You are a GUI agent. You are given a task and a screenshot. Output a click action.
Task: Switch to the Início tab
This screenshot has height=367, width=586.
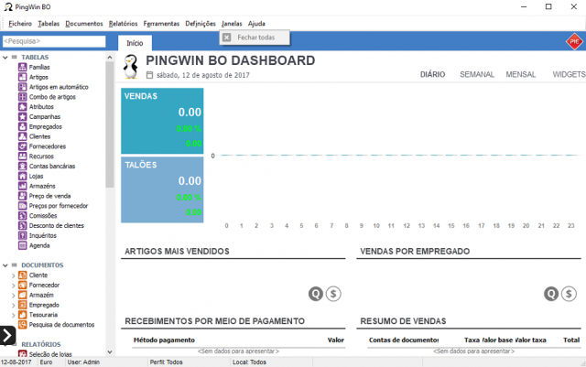coord(135,43)
